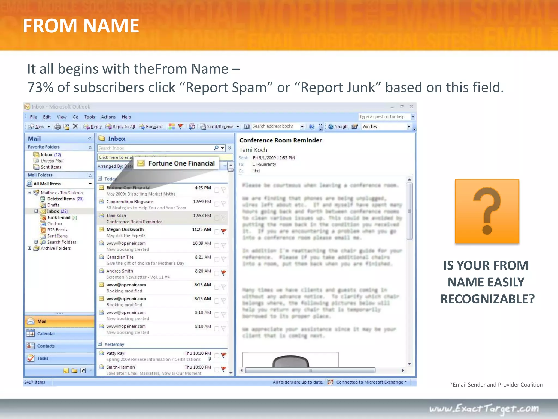This screenshot has width=558, height=419.
Task: Switch to Calendar in navigation pane
Action: pyautogui.click(x=59, y=334)
